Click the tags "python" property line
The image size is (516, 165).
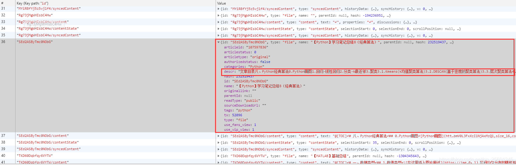(x=238, y=110)
